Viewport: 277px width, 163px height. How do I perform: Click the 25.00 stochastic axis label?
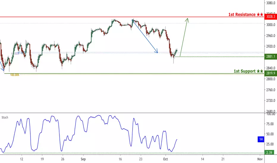pyautogui.click(x=270, y=144)
